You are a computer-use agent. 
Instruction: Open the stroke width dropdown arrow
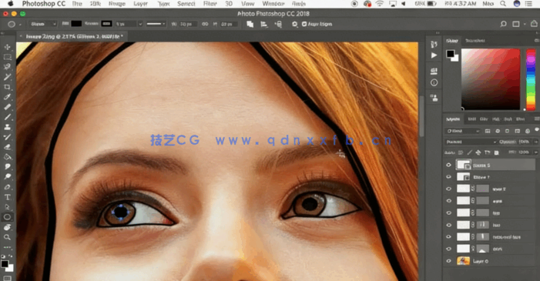[x=140, y=24]
